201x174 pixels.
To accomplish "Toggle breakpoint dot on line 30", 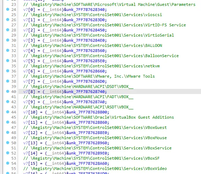I will tap(8, 40).
